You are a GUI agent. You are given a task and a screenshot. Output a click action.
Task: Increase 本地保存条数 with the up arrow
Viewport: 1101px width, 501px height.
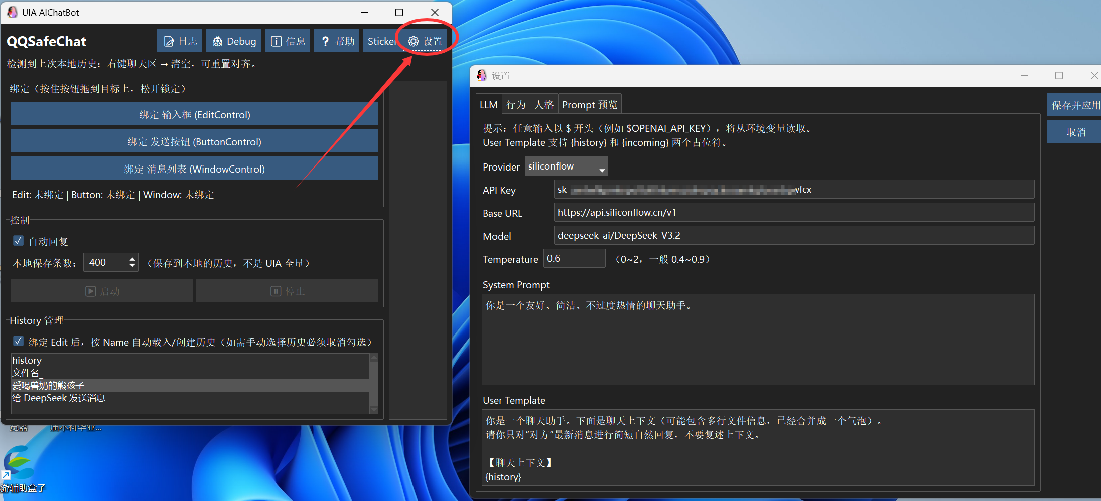(131, 258)
